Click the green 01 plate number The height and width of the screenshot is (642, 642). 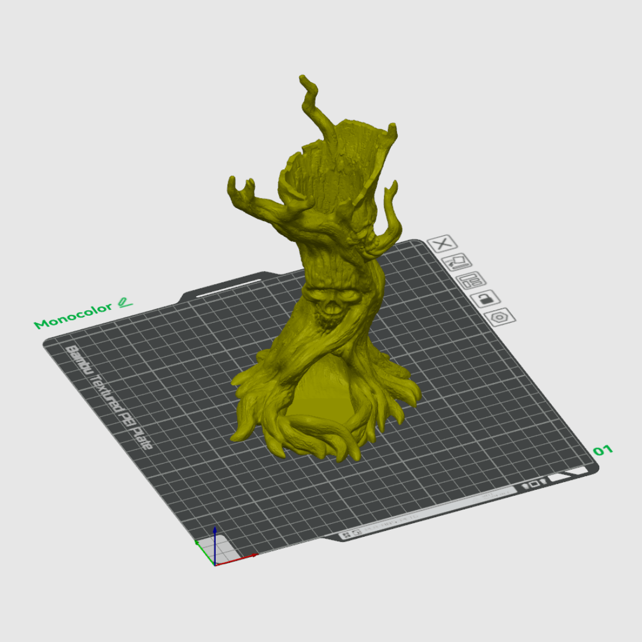pos(603,450)
